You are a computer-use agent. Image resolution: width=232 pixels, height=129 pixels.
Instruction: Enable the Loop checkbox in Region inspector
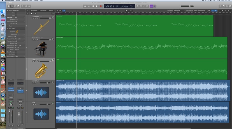coord(16,15)
